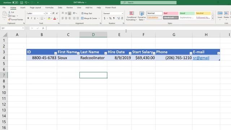Open the Hire Date filter dropdown
This screenshot has width=231, height=130.
point(130,53)
